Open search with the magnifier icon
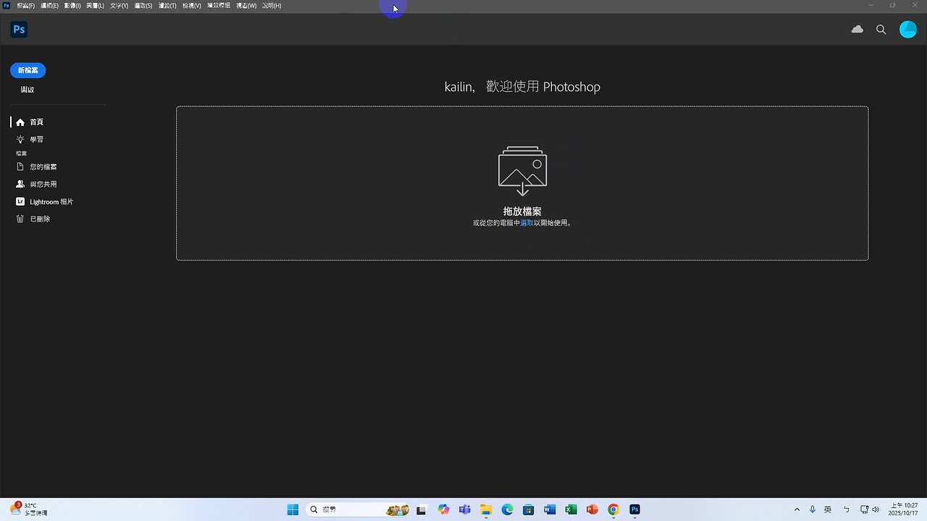 (881, 29)
